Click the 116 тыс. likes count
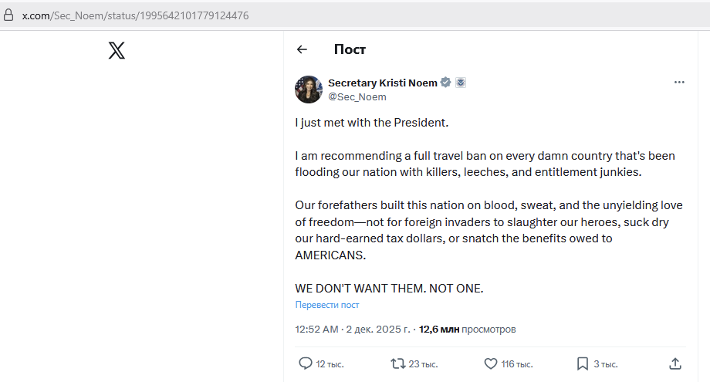 517,364
